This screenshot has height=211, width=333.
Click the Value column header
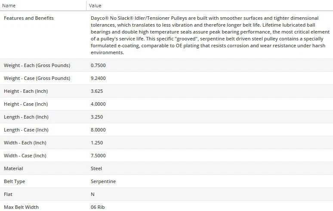click(x=96, y=6)
